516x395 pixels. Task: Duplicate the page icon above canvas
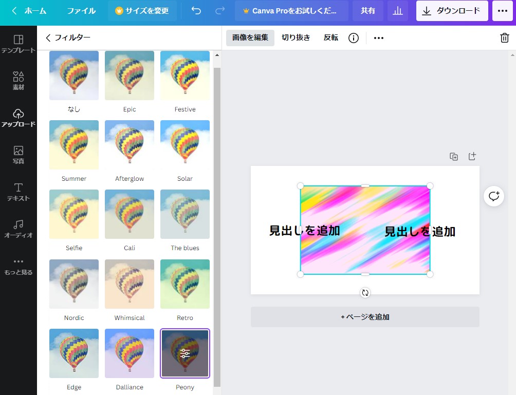pos(454,157)
